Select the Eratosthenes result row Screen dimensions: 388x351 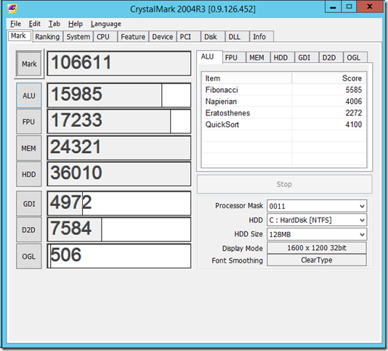click(x=283, y=113)
